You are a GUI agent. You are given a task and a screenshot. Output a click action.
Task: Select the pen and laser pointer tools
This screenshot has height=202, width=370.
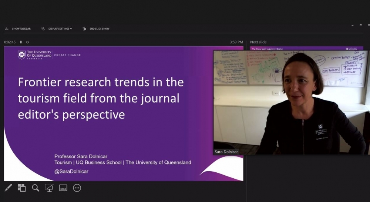tap(8, 188)
